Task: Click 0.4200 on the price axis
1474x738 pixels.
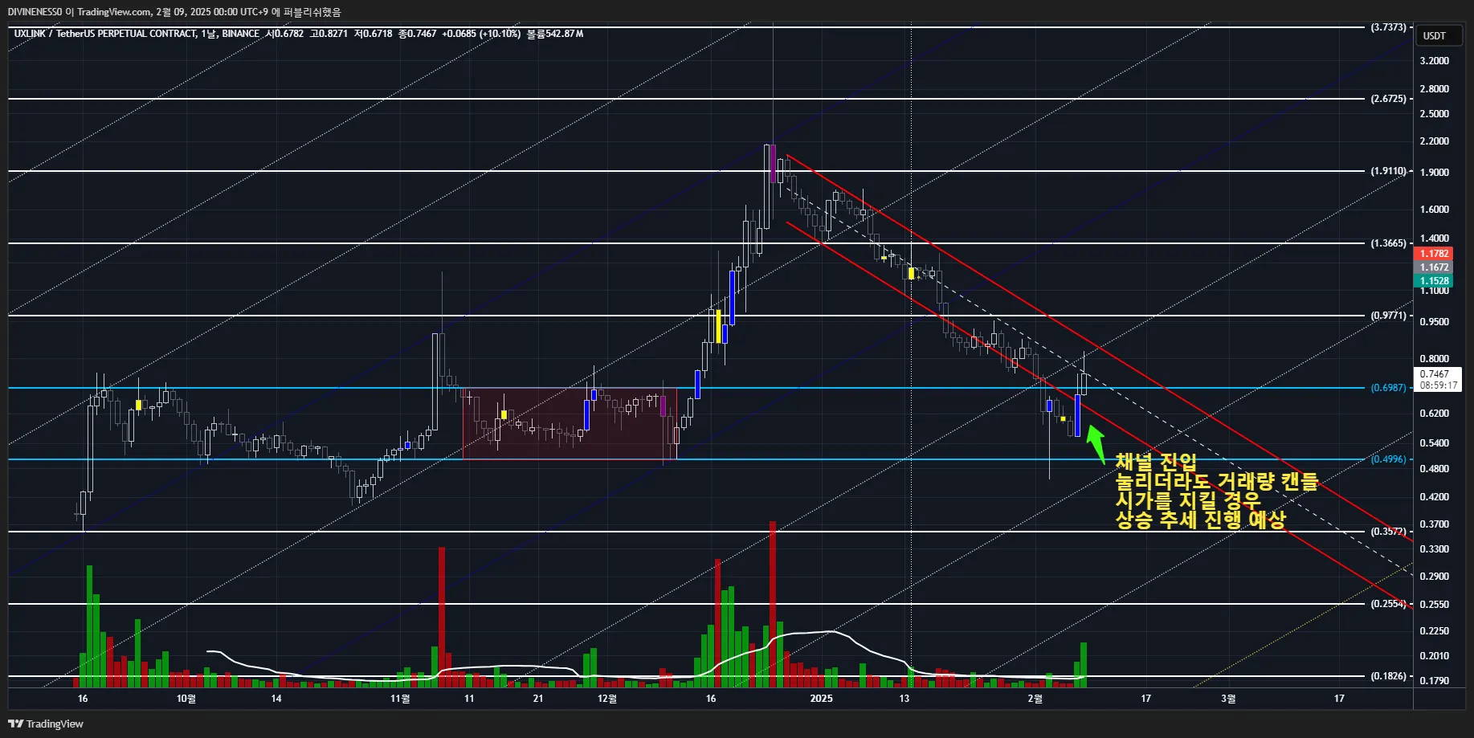Action: 1434,497
